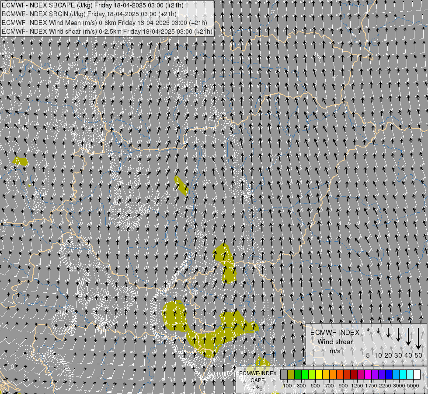The image size is (428, 394).
Task: Click the grey swatch in the CAPE legend
Action: 284,375
